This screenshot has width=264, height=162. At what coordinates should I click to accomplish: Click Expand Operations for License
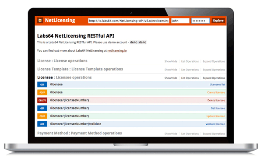tap(214, 61)
